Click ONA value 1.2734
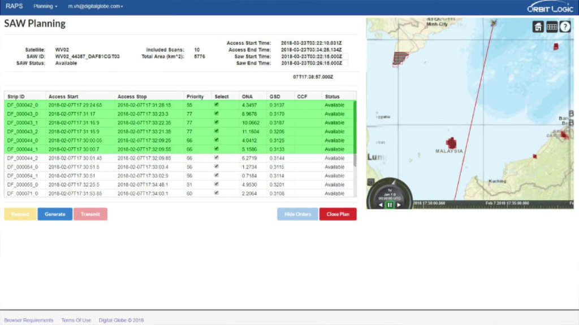579x325 pixels. 249,167
